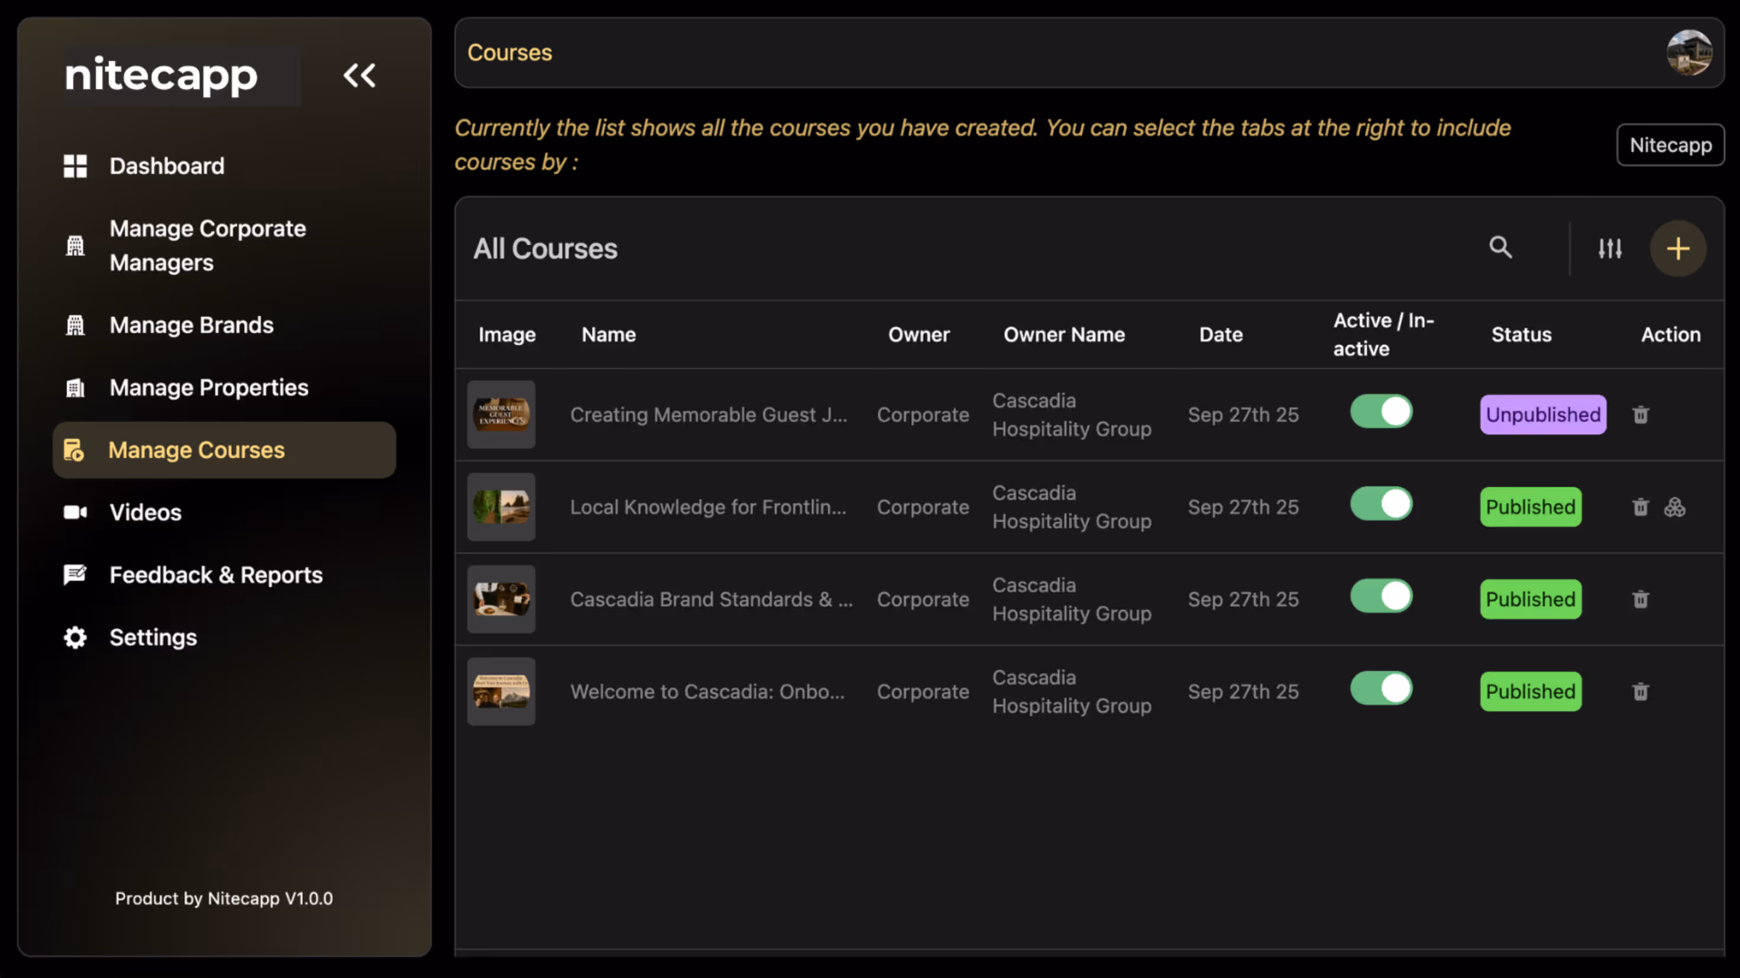Collapse the sidebar with the double chevron
The width and height of the screenshot is (1740, 978).
tap(360, 76)
